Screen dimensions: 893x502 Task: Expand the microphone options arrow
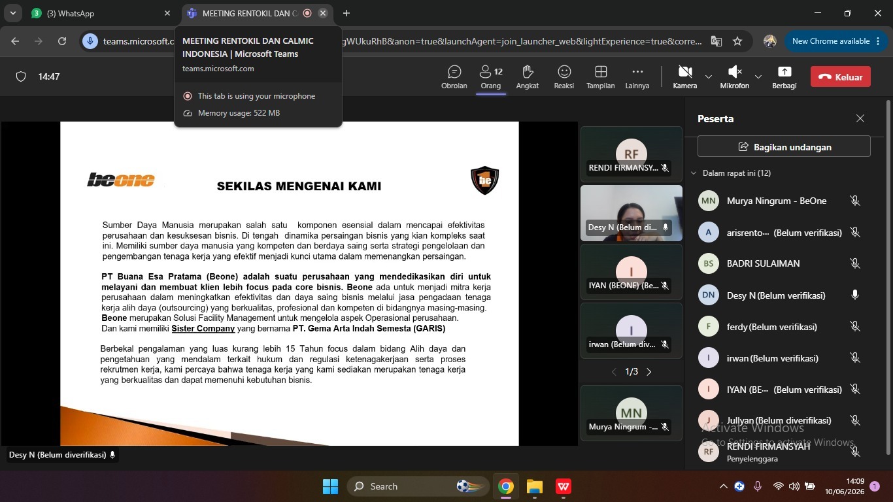click(x=758, y=77)
